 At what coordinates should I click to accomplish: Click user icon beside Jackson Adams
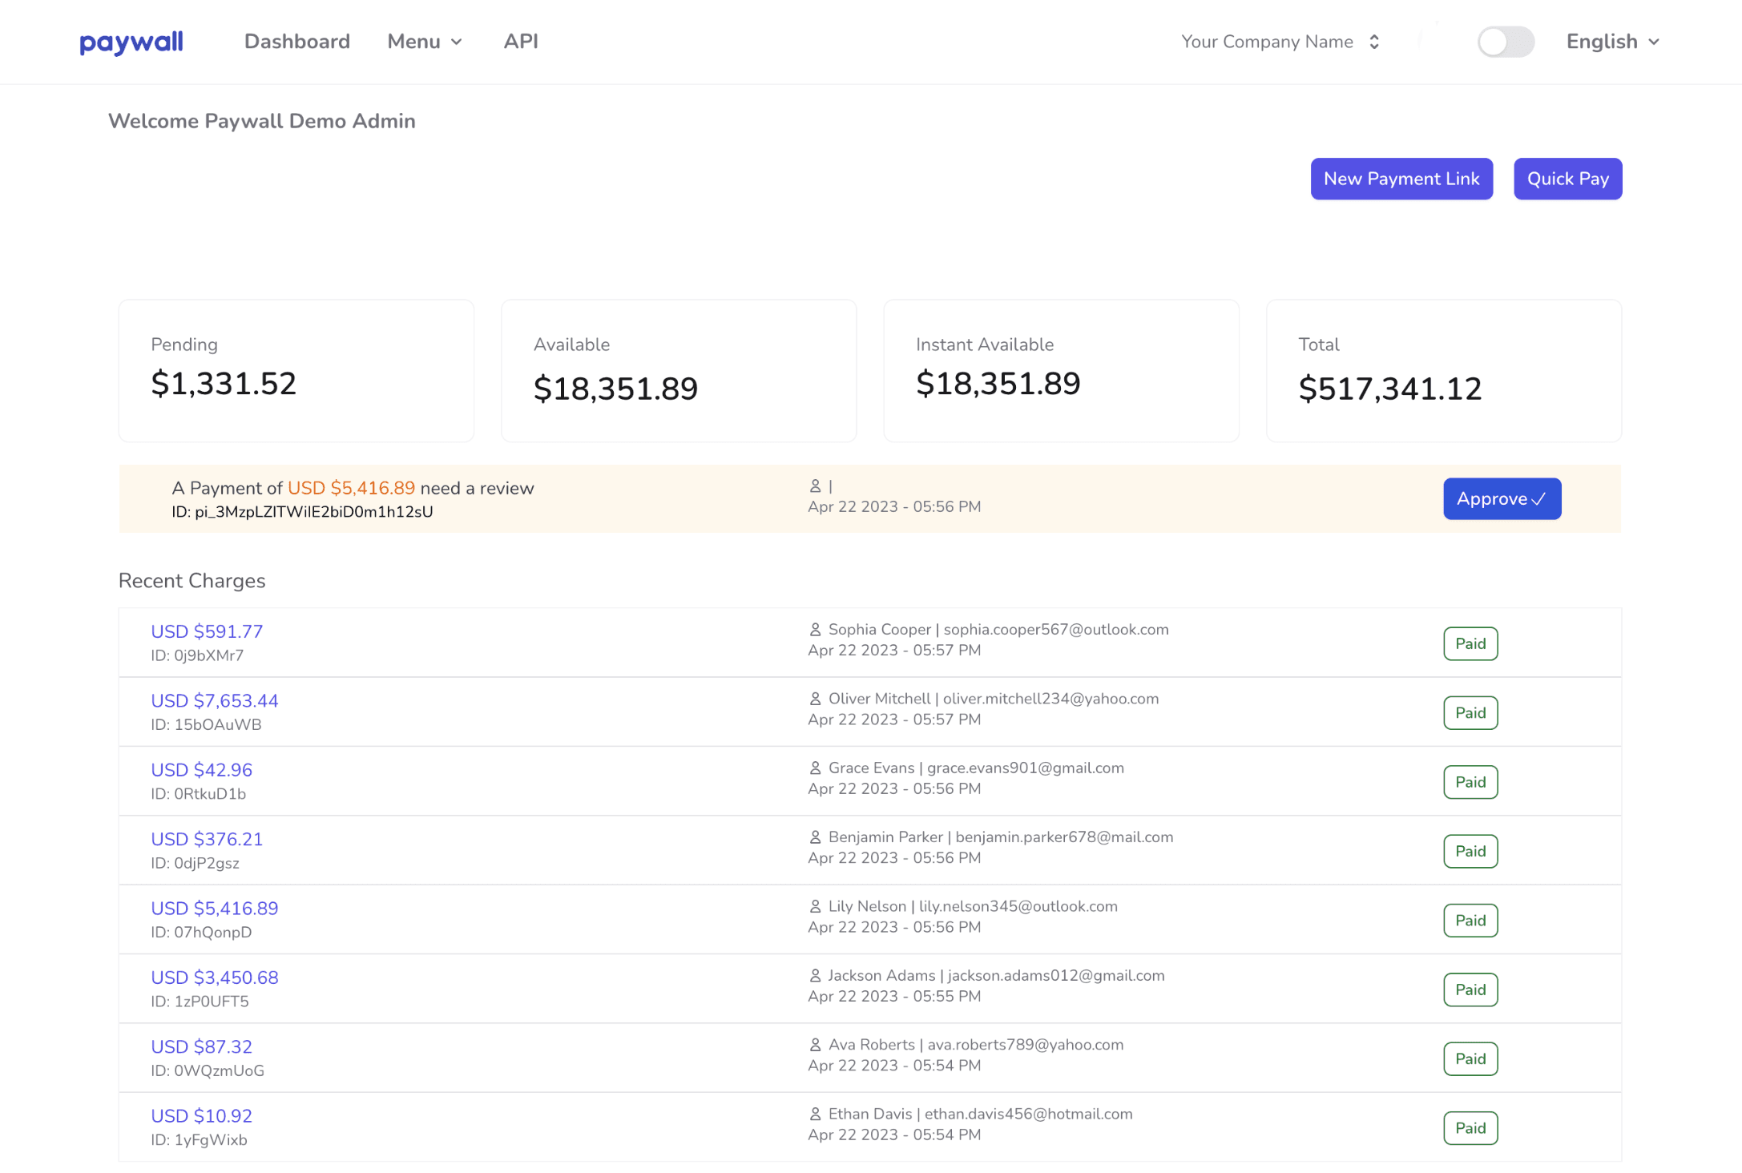815,975
